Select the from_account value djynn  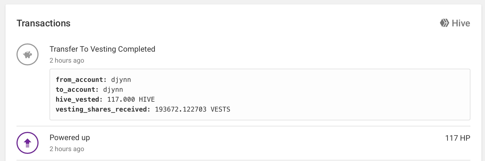click(121, 80)
